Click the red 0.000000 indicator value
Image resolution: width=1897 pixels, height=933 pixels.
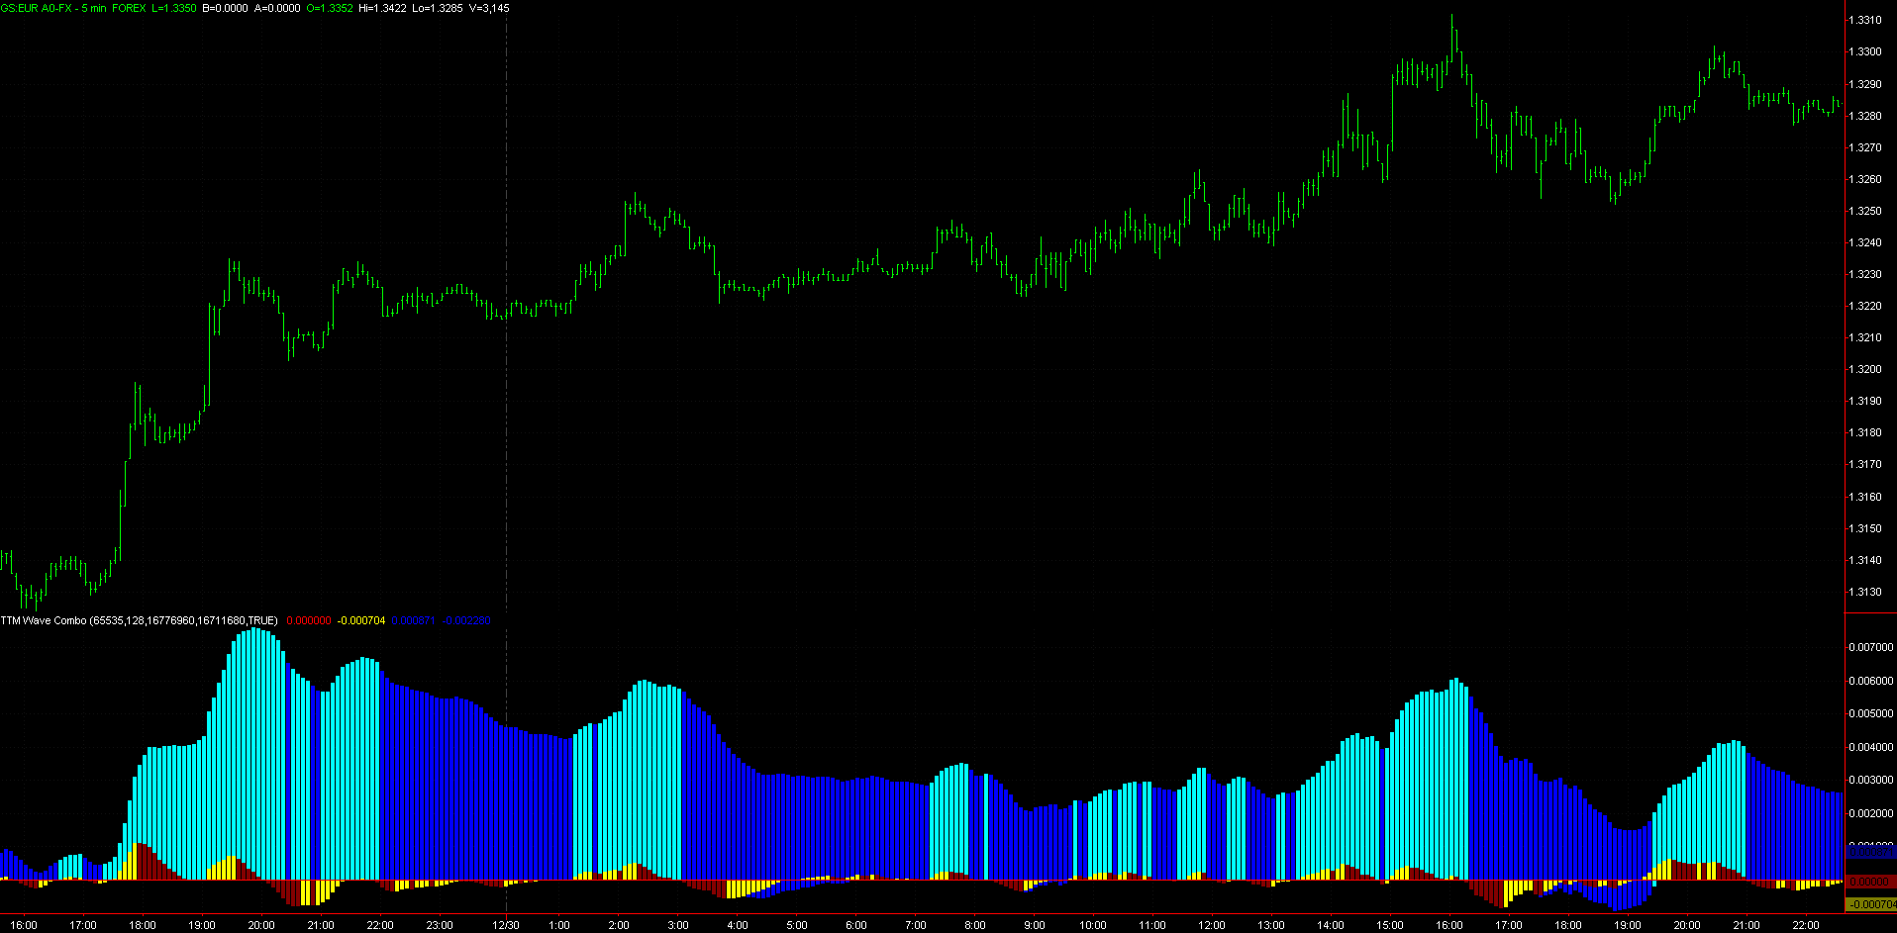point(308,620)
